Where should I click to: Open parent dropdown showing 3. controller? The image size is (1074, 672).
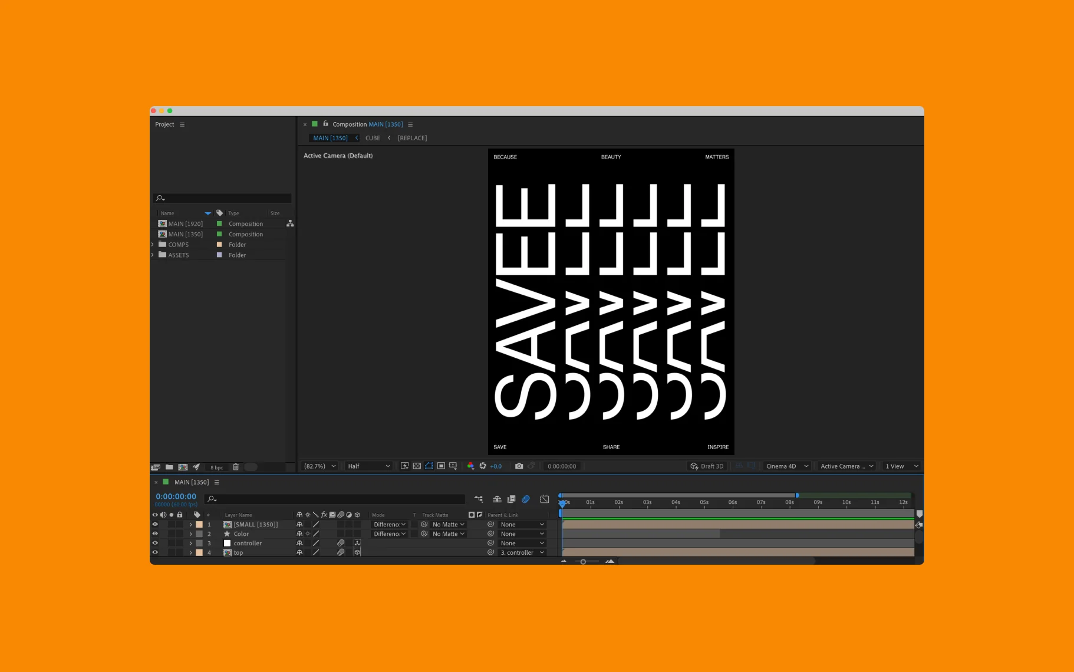[x=522, y=552]
